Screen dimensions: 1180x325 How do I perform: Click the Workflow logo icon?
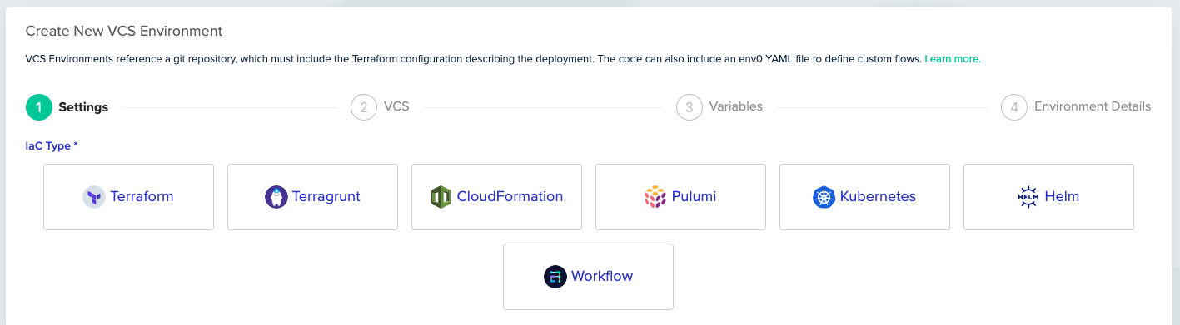click(x=555, y=277)
